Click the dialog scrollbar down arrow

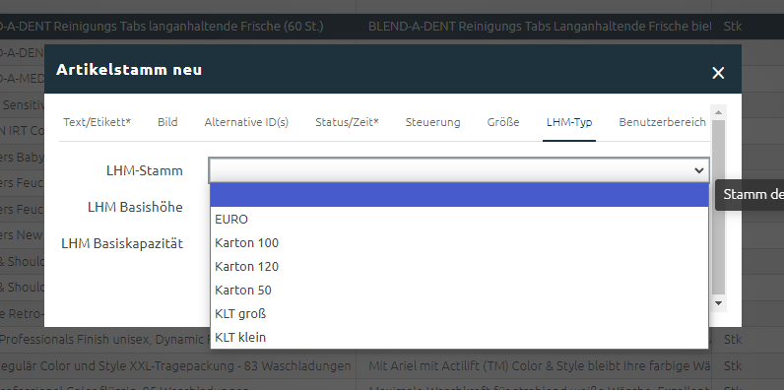718,302
